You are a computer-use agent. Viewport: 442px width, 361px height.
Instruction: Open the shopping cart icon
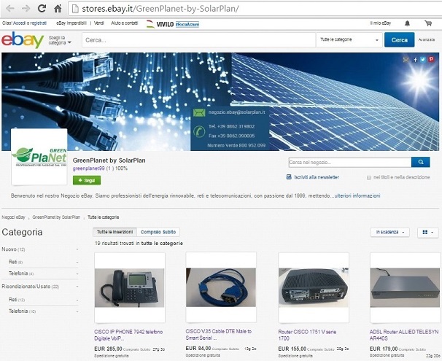(x=428, y=23)
